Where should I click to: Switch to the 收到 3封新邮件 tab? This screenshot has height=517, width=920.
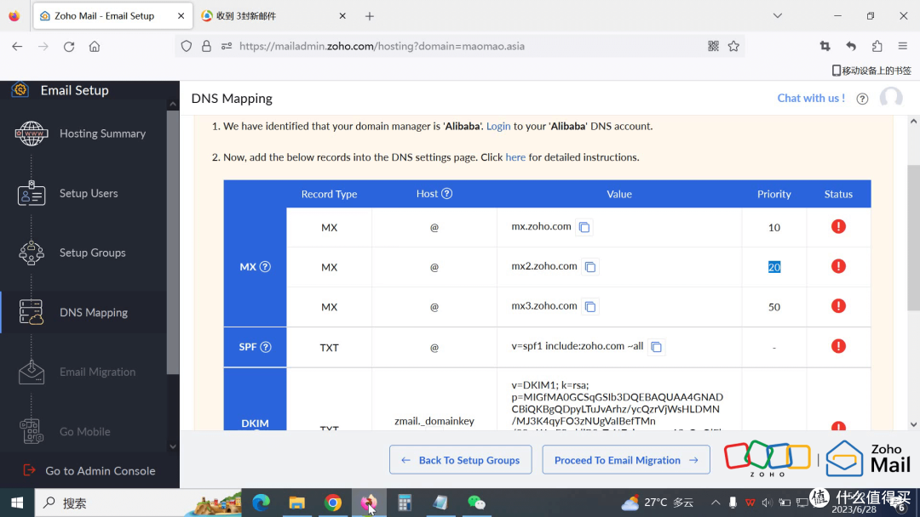[273, 16]
